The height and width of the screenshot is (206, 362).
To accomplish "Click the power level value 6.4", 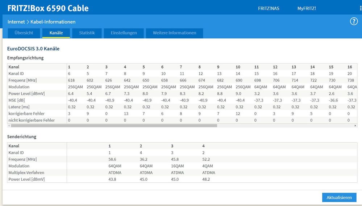I will [x=71, y=94].
